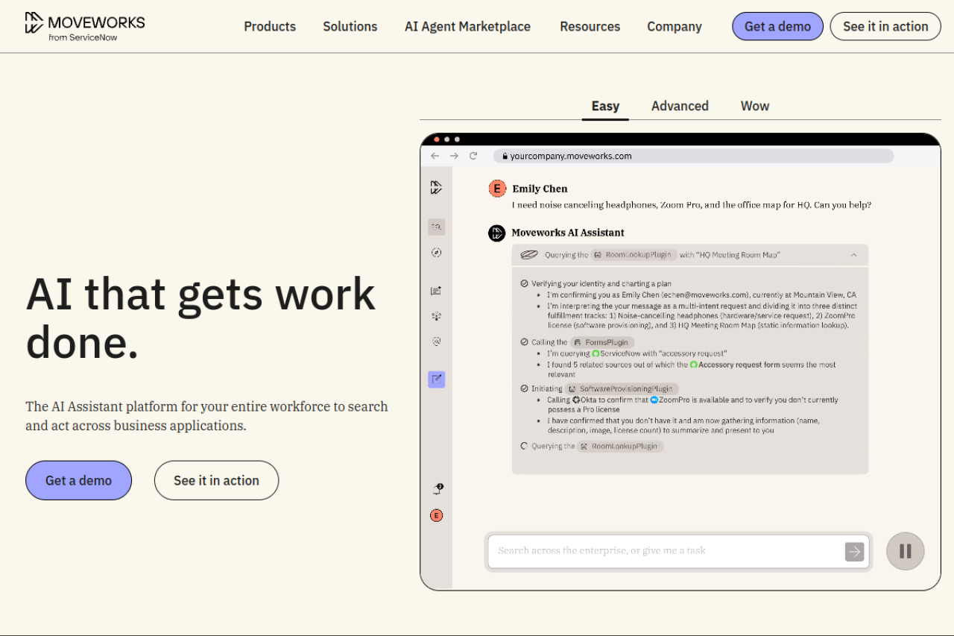
Task: Open the Resources menu
Action: pos(590,26)
